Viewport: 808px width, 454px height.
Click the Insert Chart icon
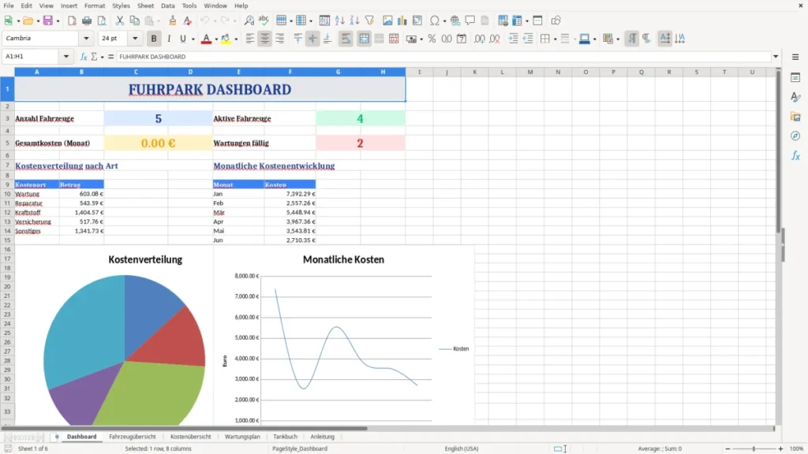click(402, 20)
